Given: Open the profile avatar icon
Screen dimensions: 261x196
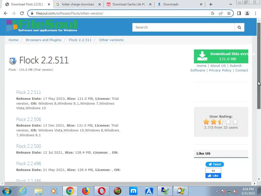Looking at the screenshot, I should (247, 13).
